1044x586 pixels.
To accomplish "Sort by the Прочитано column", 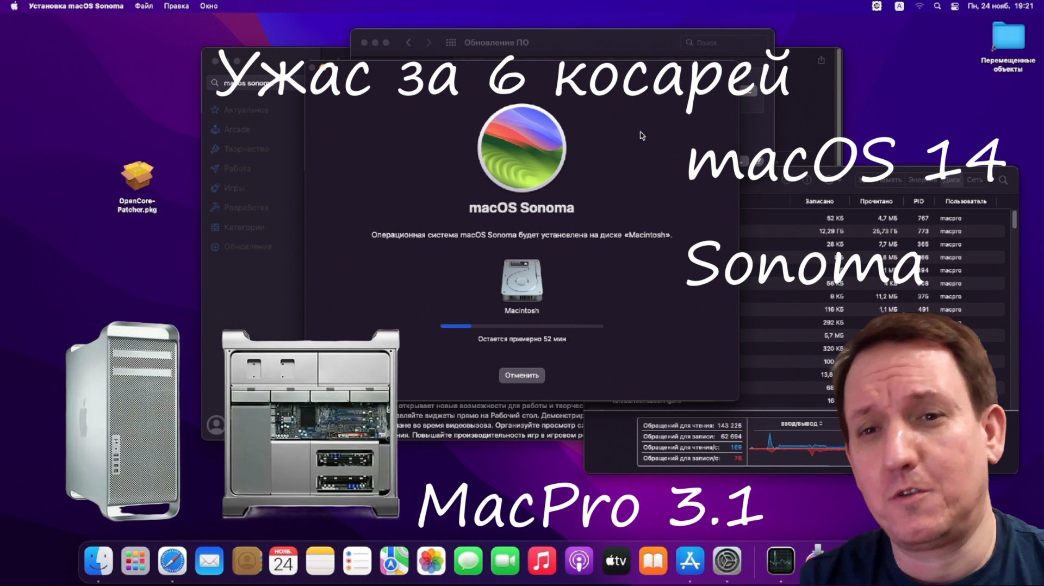I will [x=876, y=201].
